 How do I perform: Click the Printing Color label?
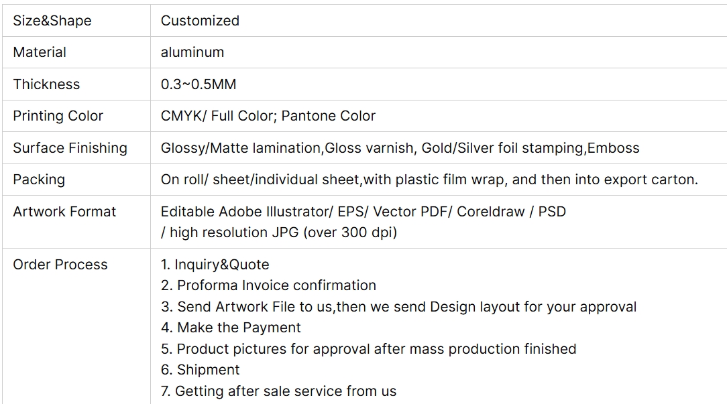pos(58,116)
